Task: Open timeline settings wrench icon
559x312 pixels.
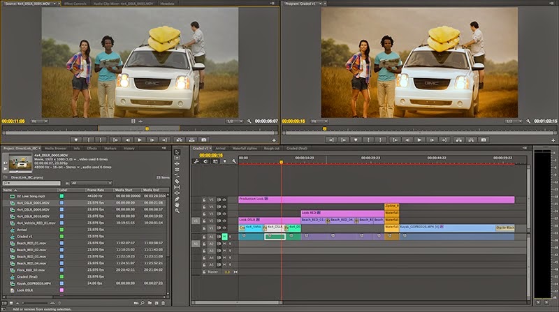Action: click(x=233, y=162)
